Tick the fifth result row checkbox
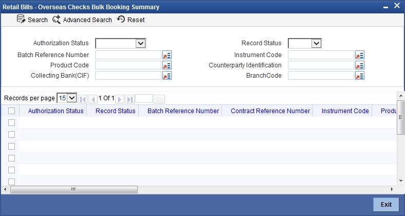The width and height of the screenshot is (405, 216). pos(11,170)
